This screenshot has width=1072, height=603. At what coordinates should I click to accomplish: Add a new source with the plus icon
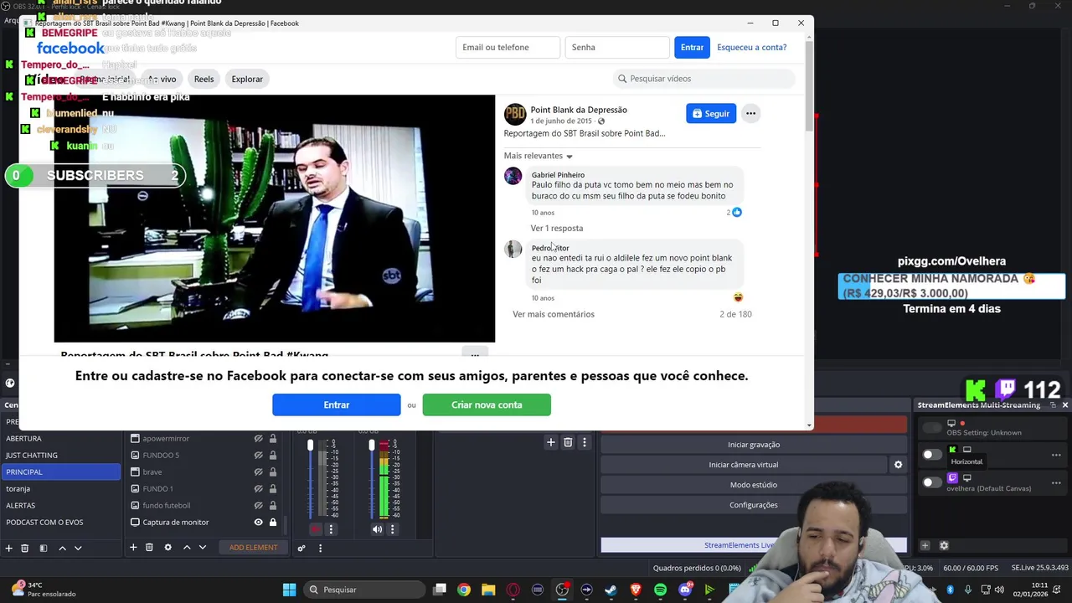(132, 548)
